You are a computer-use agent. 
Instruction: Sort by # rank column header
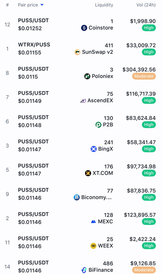click(x=7, y=5)
